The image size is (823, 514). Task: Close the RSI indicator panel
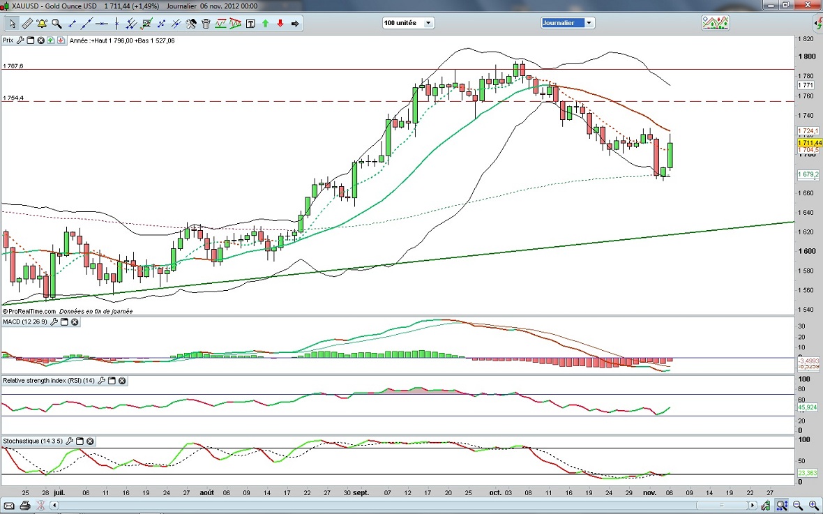(x=122, y=381)
